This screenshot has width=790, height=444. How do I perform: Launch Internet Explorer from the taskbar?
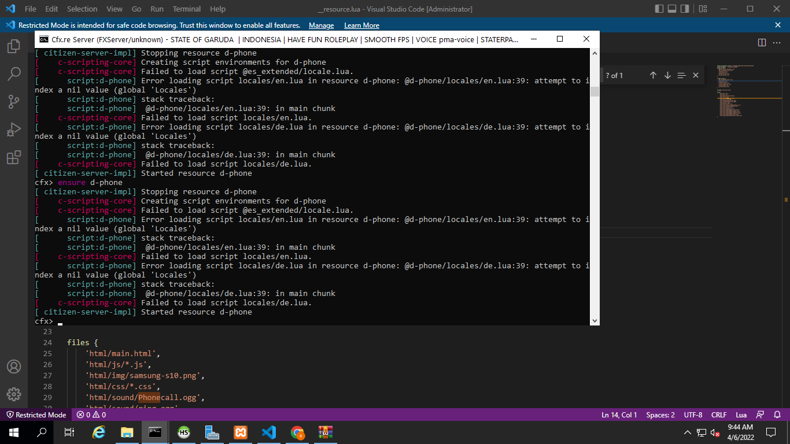[99, 432]
